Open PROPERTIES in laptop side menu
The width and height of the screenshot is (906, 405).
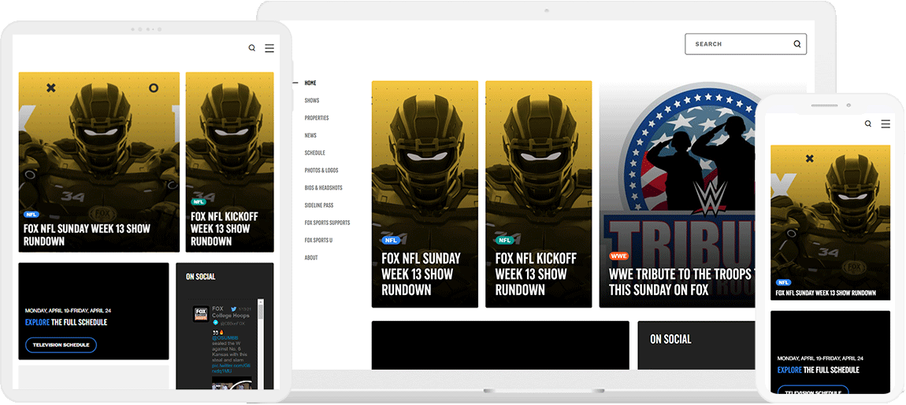tap(317, 118)
